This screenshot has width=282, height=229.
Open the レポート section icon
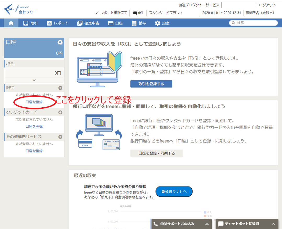(x=49, y=23)
